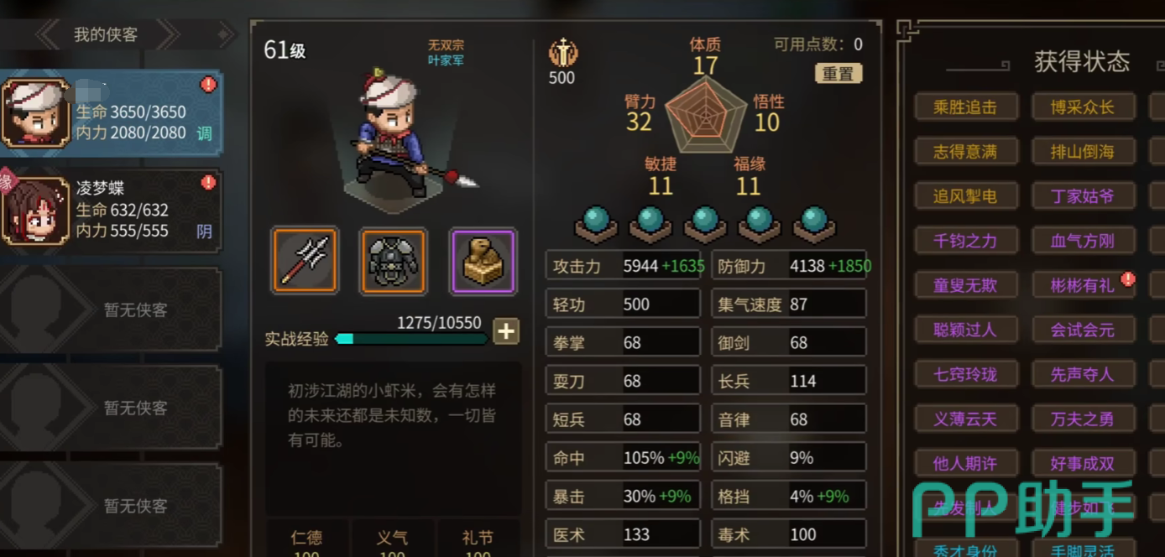Select the first teal meridian orb
Image resolution: width=1165 pixels, height=557 pixels.
click(596, 224)
